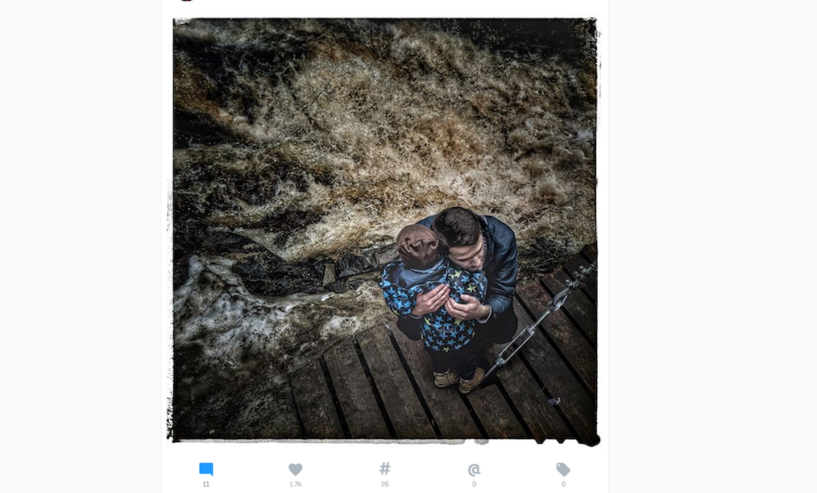Viewport: 817px width, 493px height.
Task: Click the zero under the @ icon
Action: pyautogui.click(x=474, y=484)
